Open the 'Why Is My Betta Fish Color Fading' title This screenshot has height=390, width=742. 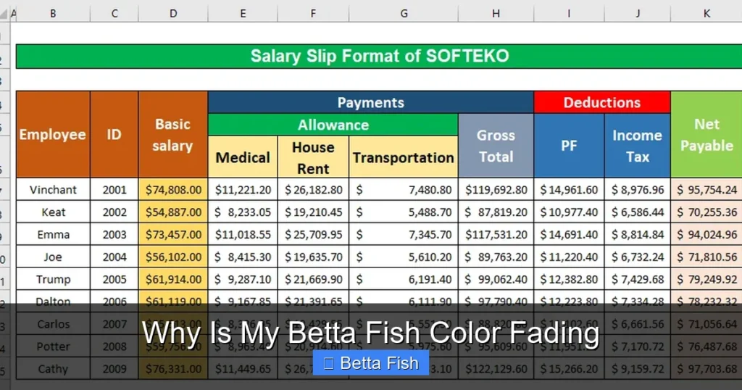pyautogui.click(x=370, y=333)
